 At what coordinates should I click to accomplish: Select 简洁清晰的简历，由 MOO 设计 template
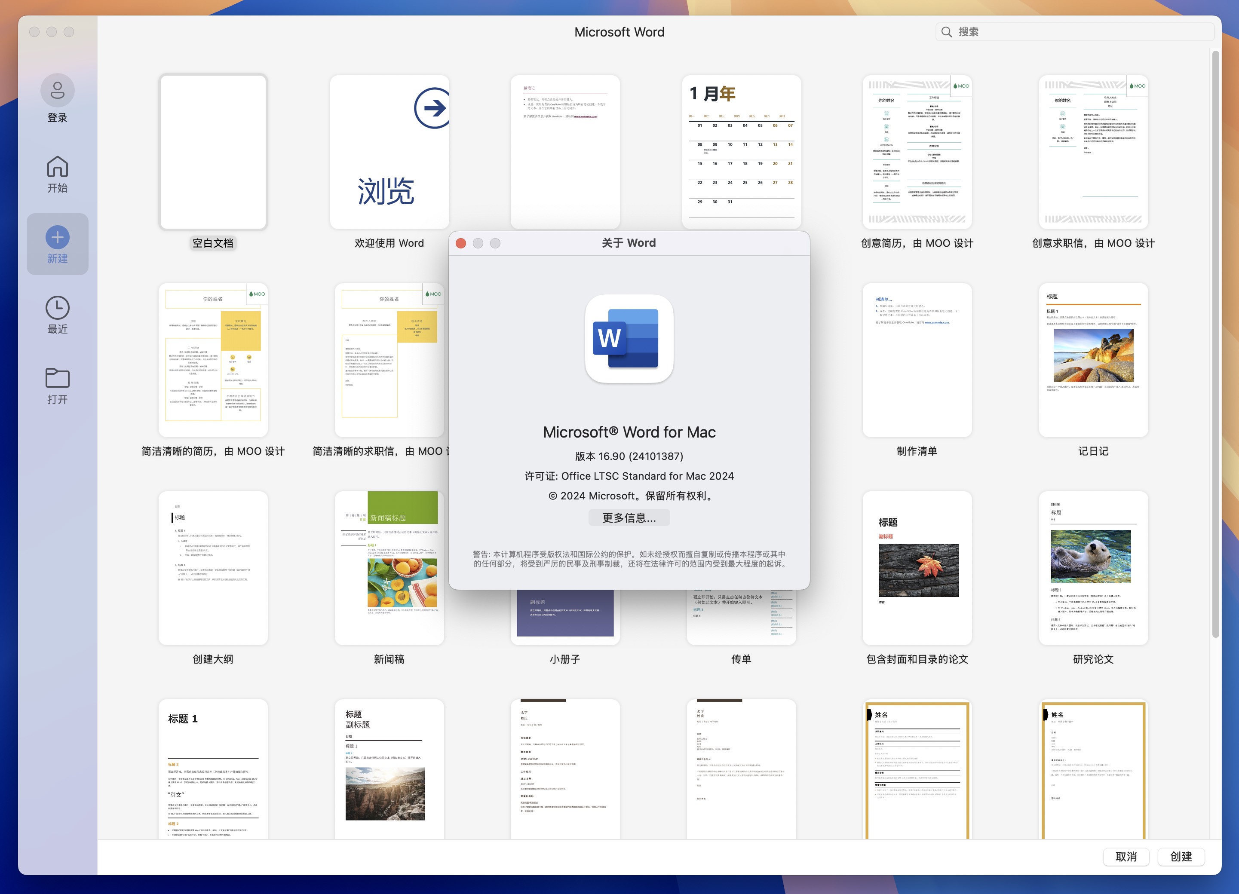213,360
